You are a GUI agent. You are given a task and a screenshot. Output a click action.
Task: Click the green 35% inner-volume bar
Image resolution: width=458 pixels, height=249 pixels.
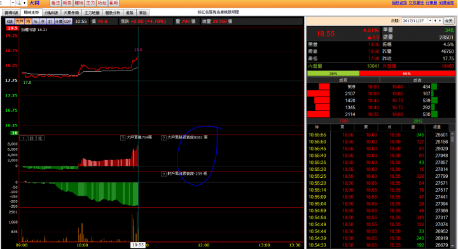(333, 74)
